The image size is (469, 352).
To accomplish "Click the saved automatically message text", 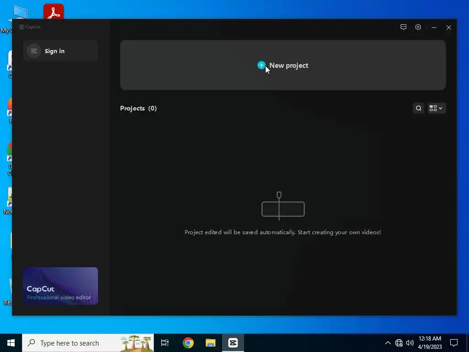I will (283, 232).
